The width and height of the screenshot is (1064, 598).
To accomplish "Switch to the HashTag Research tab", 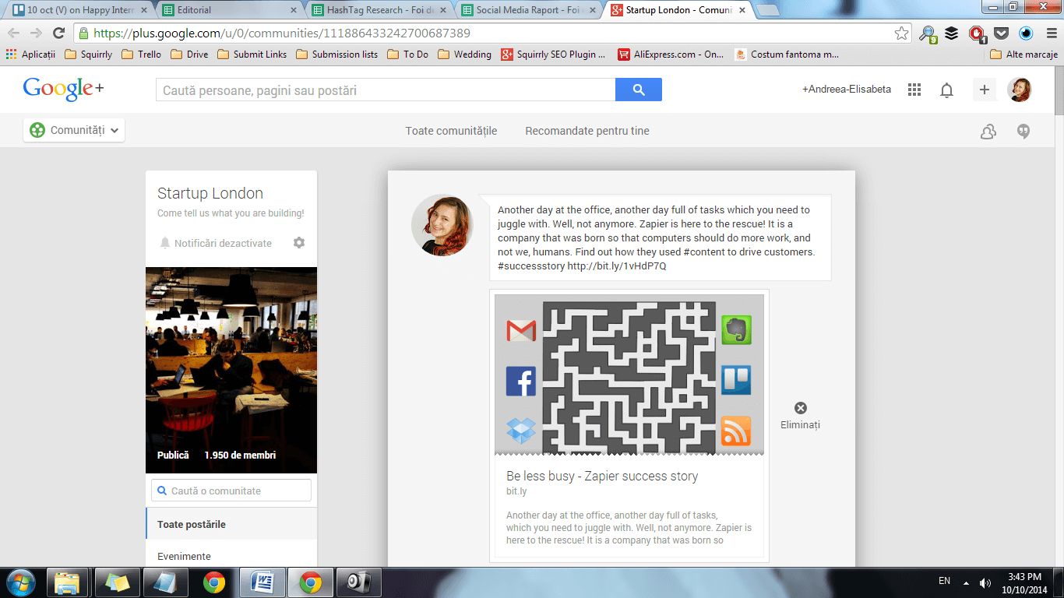I will [x=378, y=10].
